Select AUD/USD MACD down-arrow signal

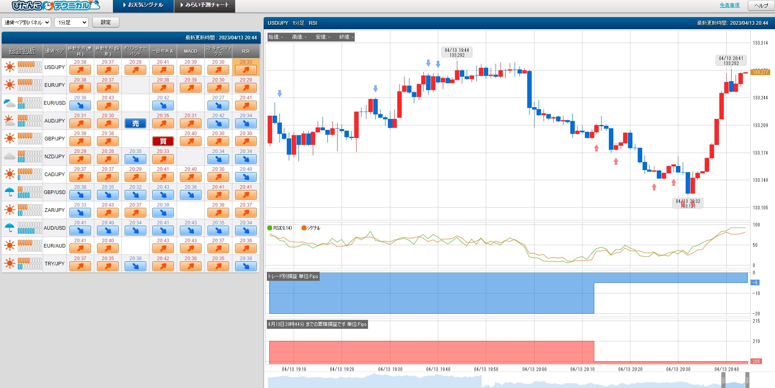(x=191, y=231)
